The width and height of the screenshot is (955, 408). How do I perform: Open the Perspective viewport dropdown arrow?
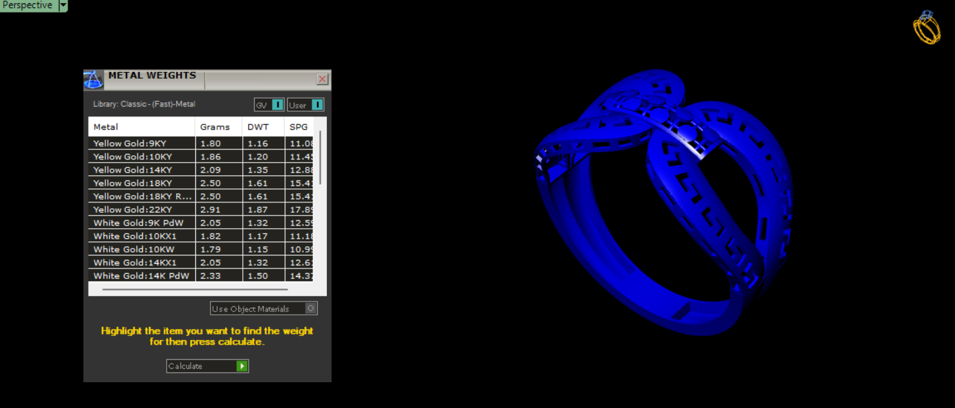(x=63, y=5)
